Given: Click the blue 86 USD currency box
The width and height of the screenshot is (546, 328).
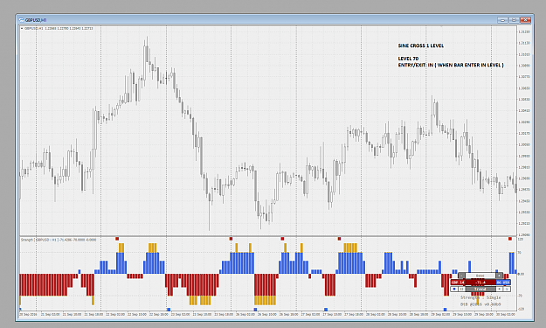Looking at the screenshot, I should click(x=503, y=282).
